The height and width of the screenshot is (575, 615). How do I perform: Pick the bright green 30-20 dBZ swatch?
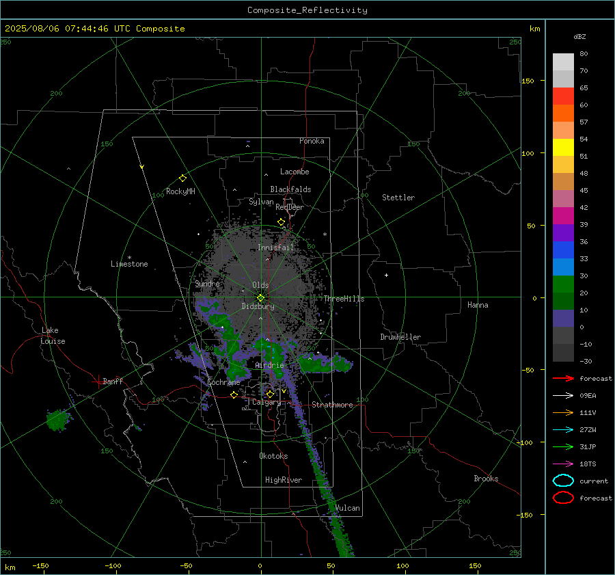click(563, 284)
